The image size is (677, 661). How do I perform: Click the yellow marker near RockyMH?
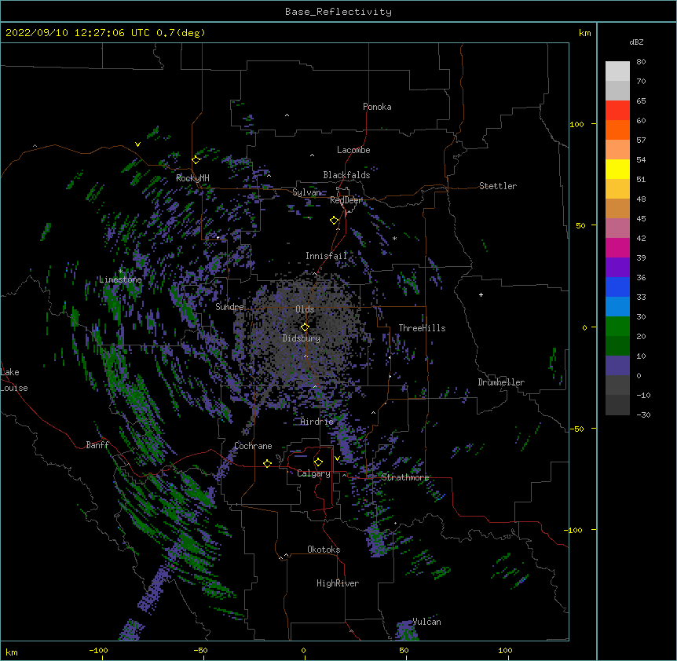196,159
